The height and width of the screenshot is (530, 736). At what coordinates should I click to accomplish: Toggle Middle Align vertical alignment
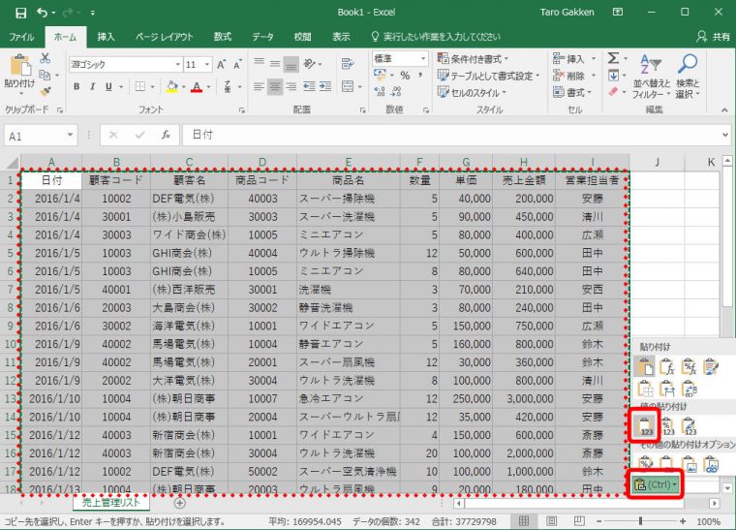click(275, 64)
